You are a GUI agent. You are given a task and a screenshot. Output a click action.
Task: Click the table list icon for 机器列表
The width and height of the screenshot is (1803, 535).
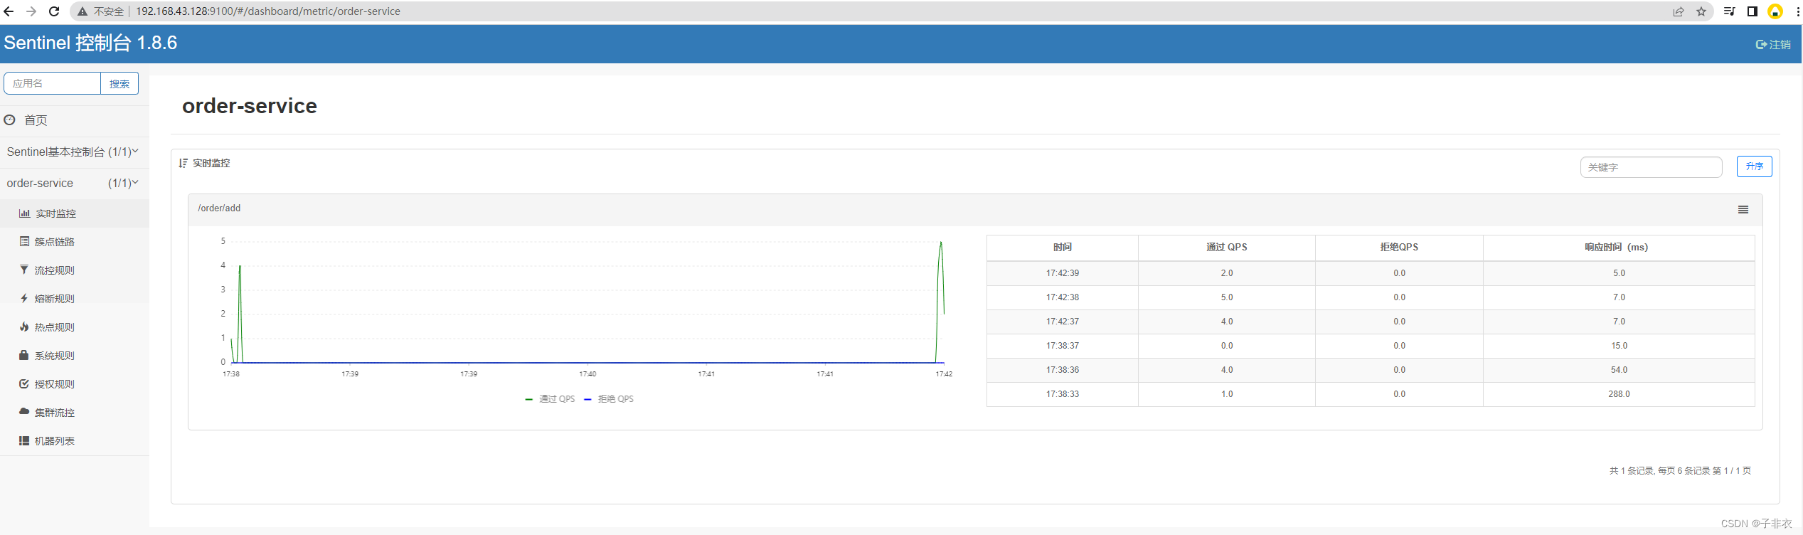24,440
